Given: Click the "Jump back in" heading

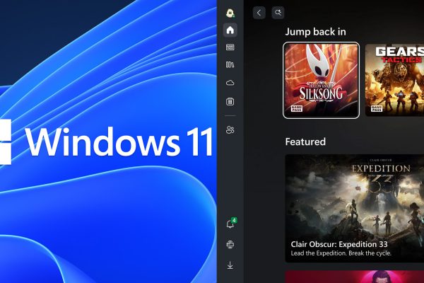Looking at the screenshot, I should coord(315,32).
